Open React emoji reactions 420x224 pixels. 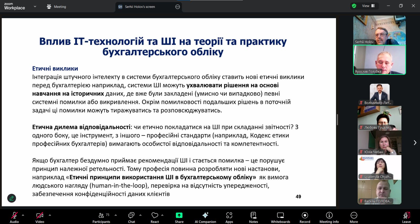[x=155, y=217]
